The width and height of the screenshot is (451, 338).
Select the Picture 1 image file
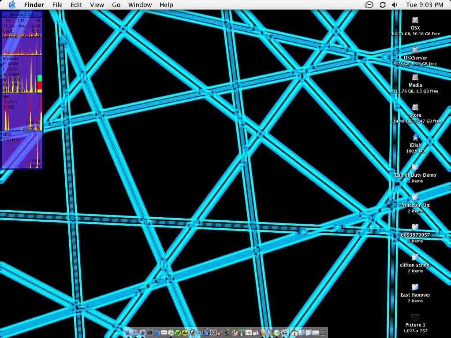(415, 317)
